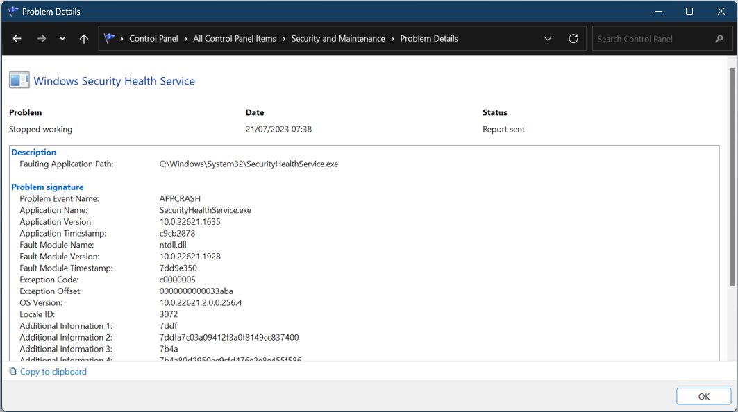The width and height of the screenshot is (738, 412).
Task: Copy problem details to clipboard
Action: [x=53, y=372]
